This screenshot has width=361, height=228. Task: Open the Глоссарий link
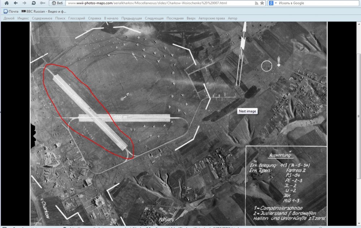pyautogui.click(x=77, y=18)
